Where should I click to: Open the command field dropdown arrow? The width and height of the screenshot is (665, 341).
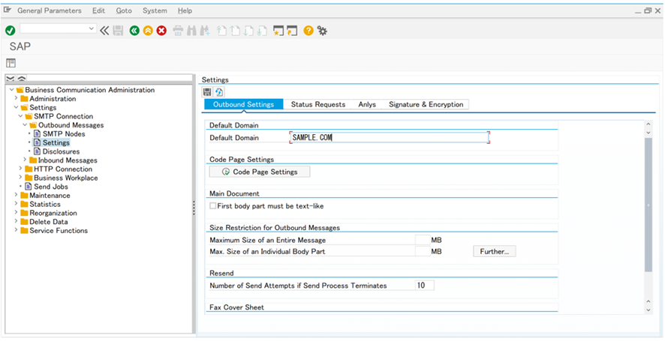tap(91, 28)
